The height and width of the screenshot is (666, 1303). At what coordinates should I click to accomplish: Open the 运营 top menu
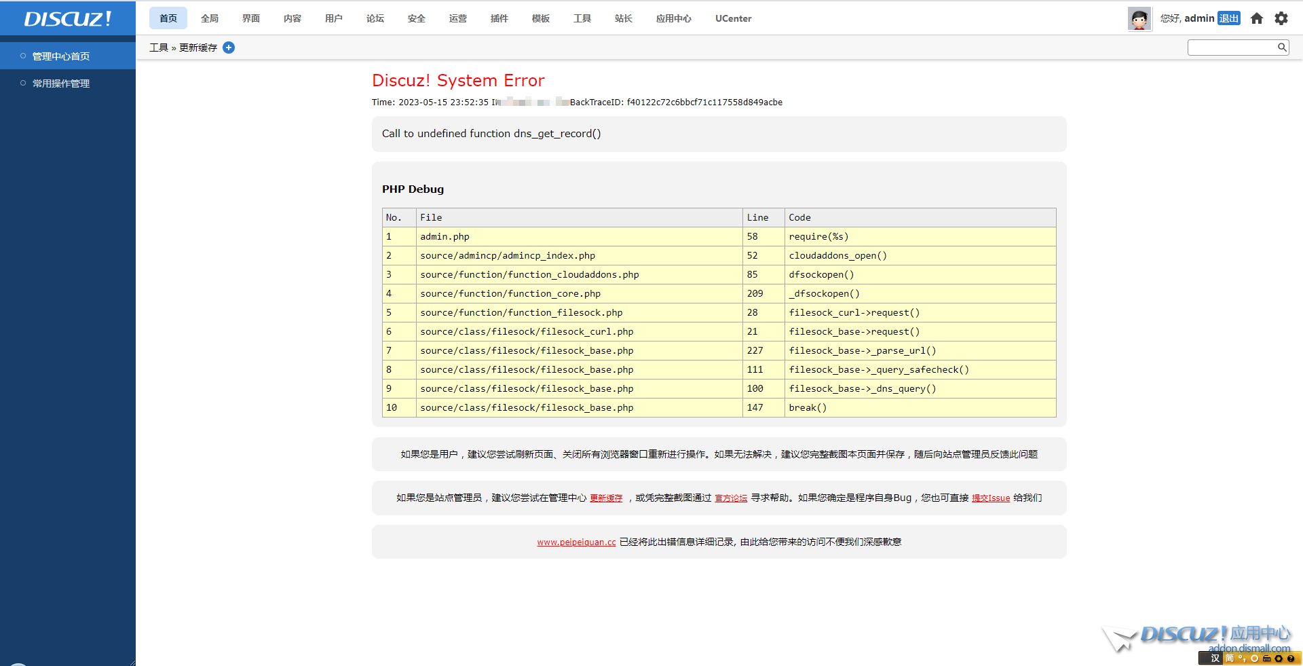click(x=458, y=18)
